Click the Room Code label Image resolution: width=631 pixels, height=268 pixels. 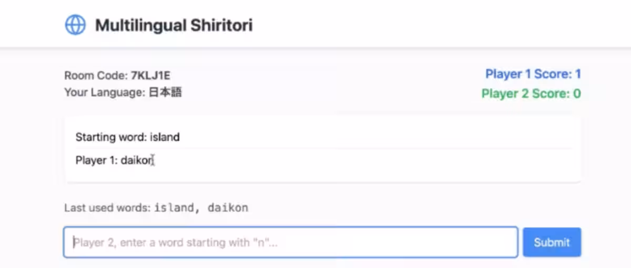[x=96, y=76]
